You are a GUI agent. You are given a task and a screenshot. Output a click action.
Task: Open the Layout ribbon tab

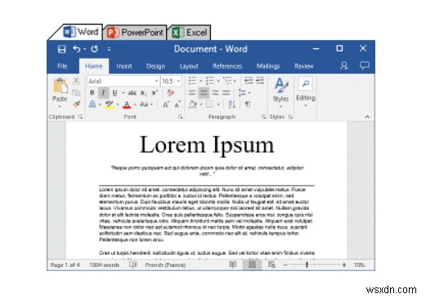(x=189, y=66)
